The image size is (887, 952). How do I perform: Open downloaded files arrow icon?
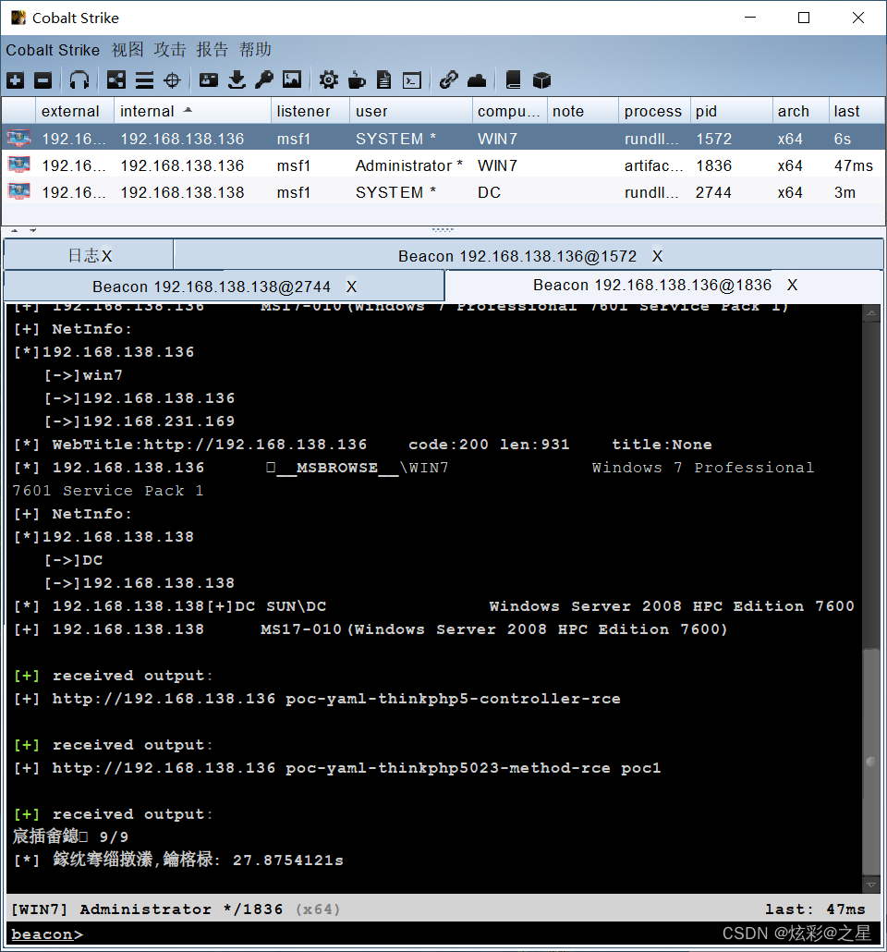pos(237,80)
